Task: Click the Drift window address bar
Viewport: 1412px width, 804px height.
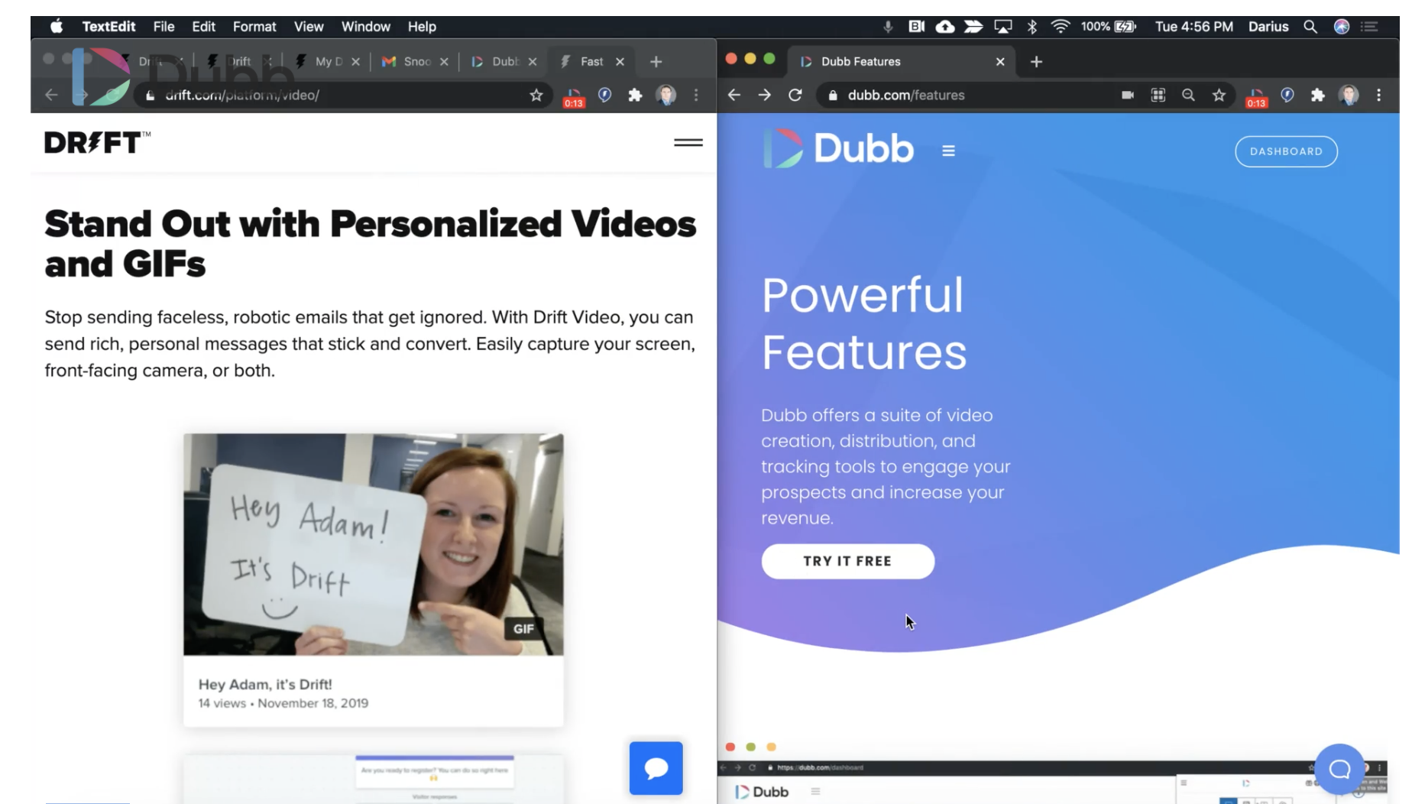Action: click(344, 95)
